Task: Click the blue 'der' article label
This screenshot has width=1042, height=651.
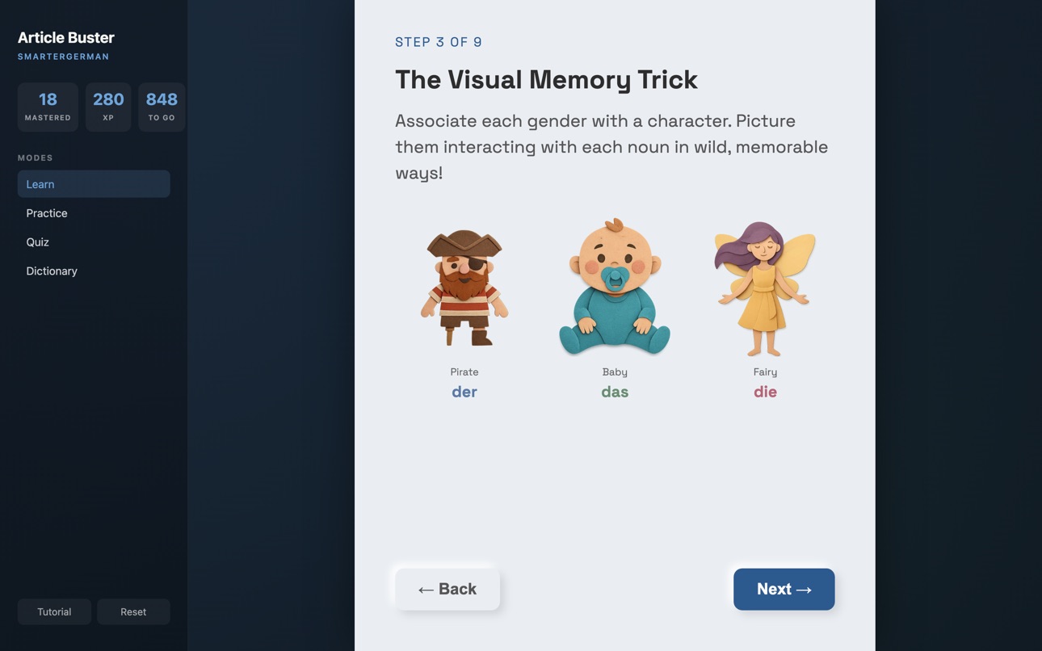Action: (x=464, y=392)
